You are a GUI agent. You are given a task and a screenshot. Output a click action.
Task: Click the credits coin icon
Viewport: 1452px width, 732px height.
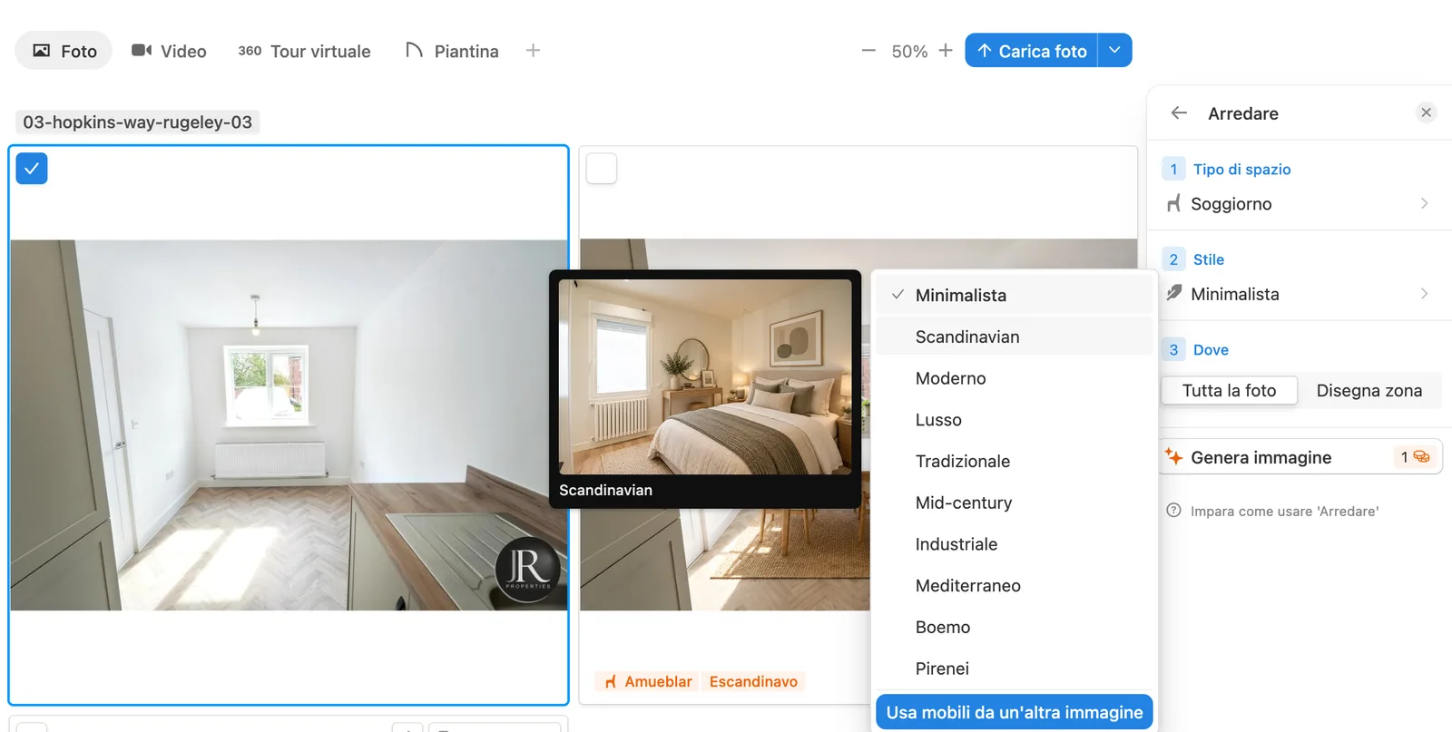1421,457
